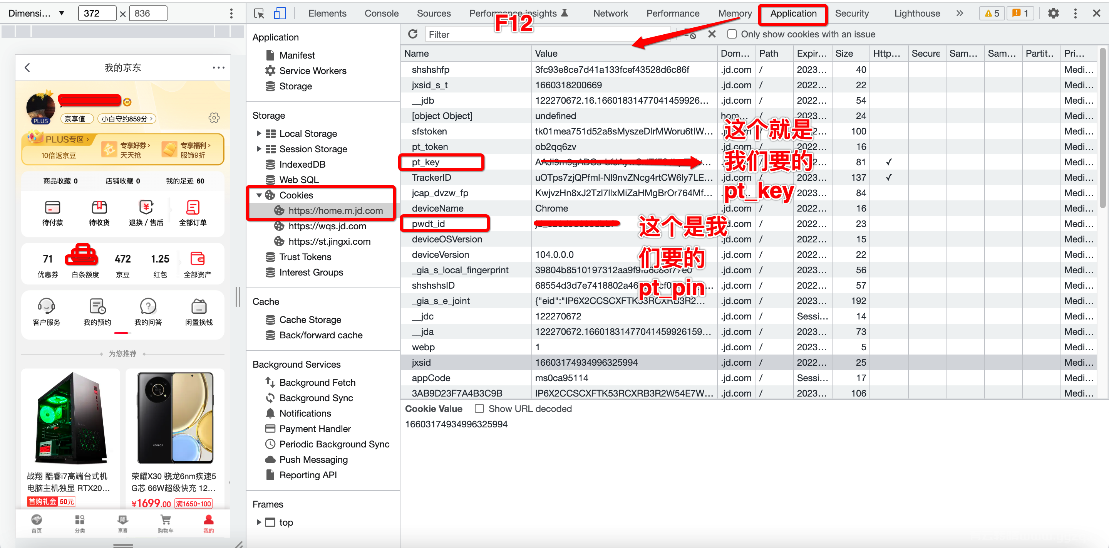Open Service Workers section

tap(313, 70)
